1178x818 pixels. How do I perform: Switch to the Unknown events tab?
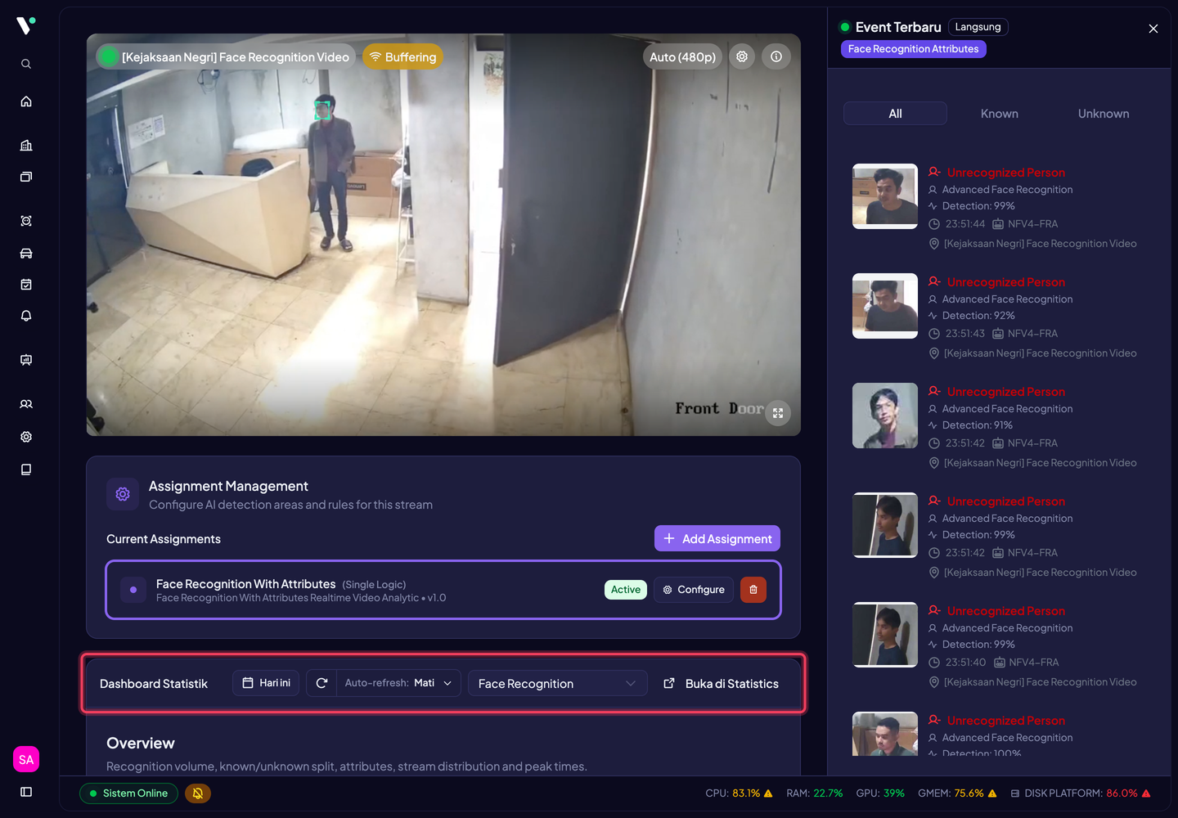(1104, 114)
